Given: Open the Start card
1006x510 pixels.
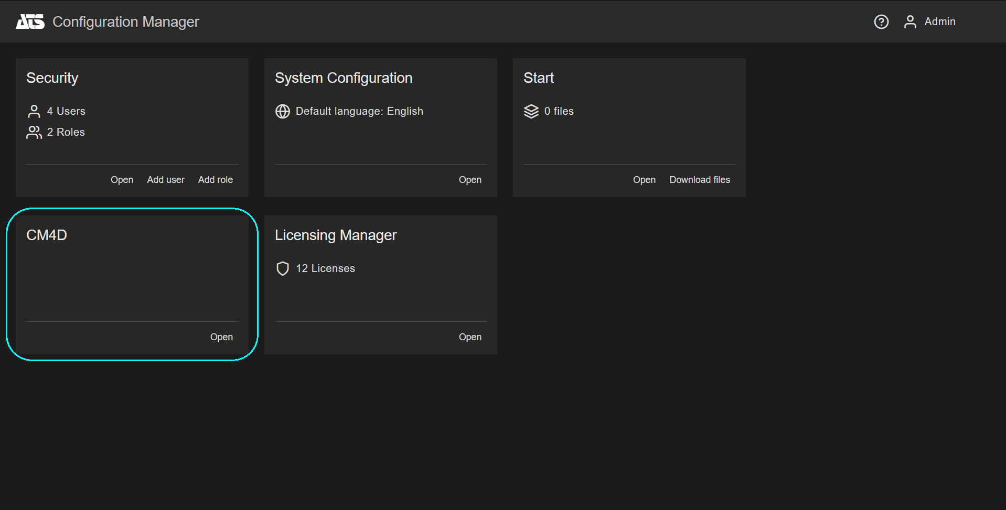Looking at the screenshot, I should pos(644,180).
